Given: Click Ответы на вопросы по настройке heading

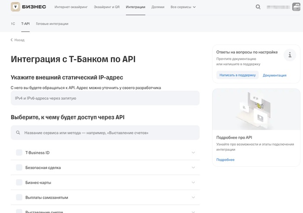Looking at the screenshot, I should coord(247,52).
